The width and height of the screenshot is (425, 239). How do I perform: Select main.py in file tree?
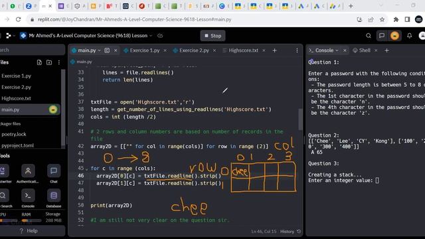[x=30, y=110]
